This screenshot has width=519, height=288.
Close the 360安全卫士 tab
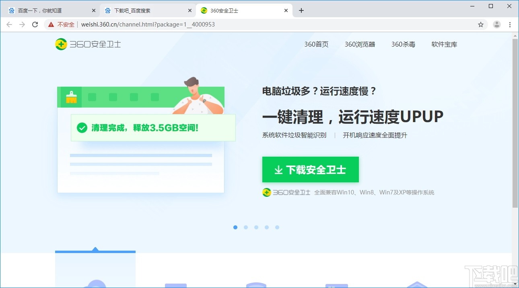click(286, 10)
